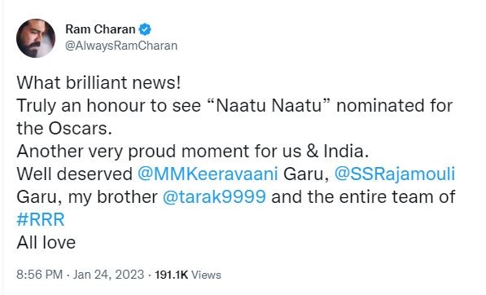Click the "What brilliant news!" line
The width and height of the screenshot is (486, 295).
click(99, 82)
